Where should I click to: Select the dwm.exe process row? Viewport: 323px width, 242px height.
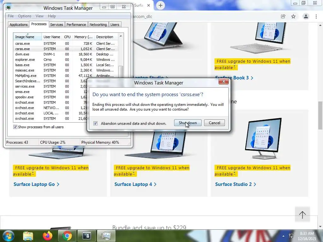click(66, 54)
